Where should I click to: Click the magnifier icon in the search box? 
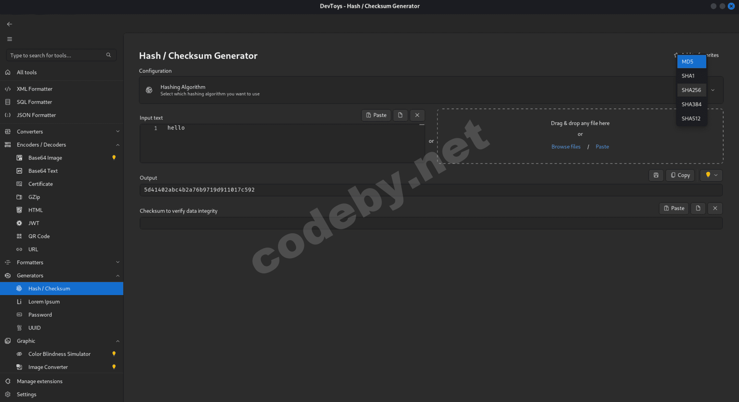tap(109, 55)
